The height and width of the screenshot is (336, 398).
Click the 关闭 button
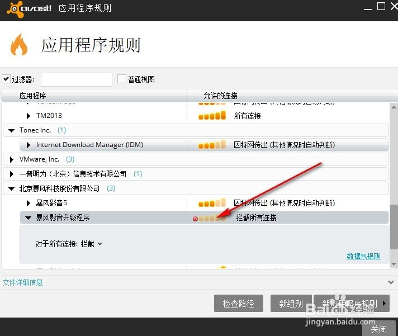[379, 329]
